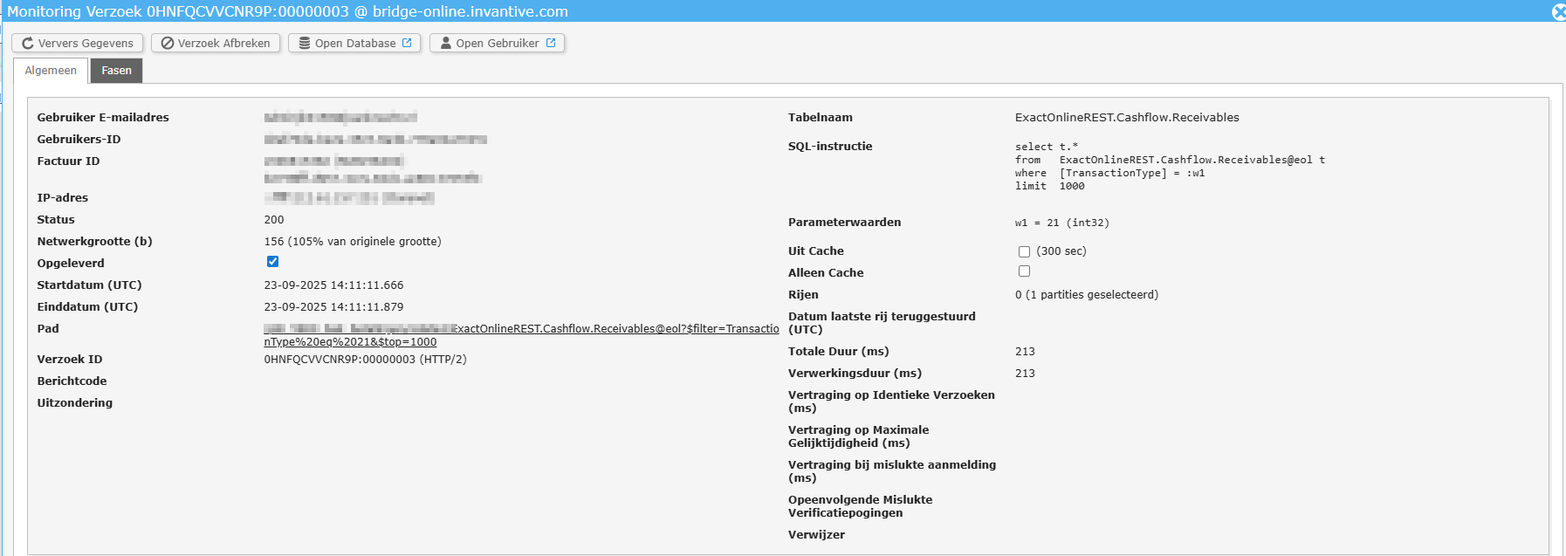Open the Pad URL link
Viewport: 1566px width, 556px height.
pos(521,335)
